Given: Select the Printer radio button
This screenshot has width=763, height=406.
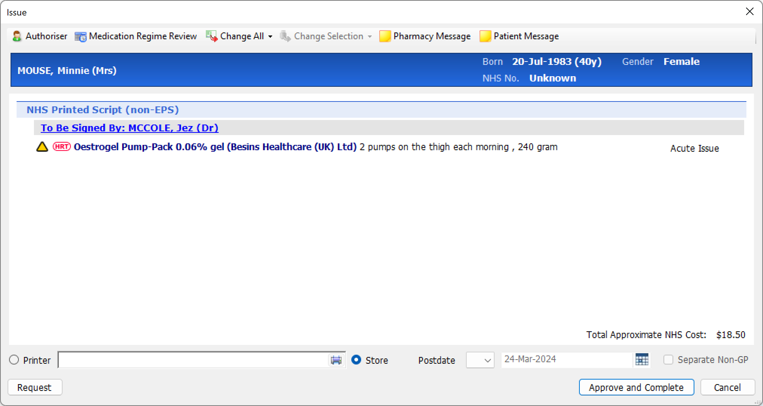Looking at the screenshot, I should pos(14,360).
